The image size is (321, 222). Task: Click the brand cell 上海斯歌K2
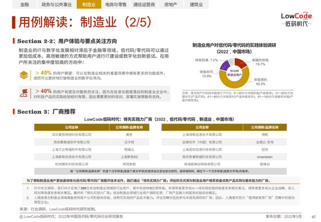click(129, 157)
